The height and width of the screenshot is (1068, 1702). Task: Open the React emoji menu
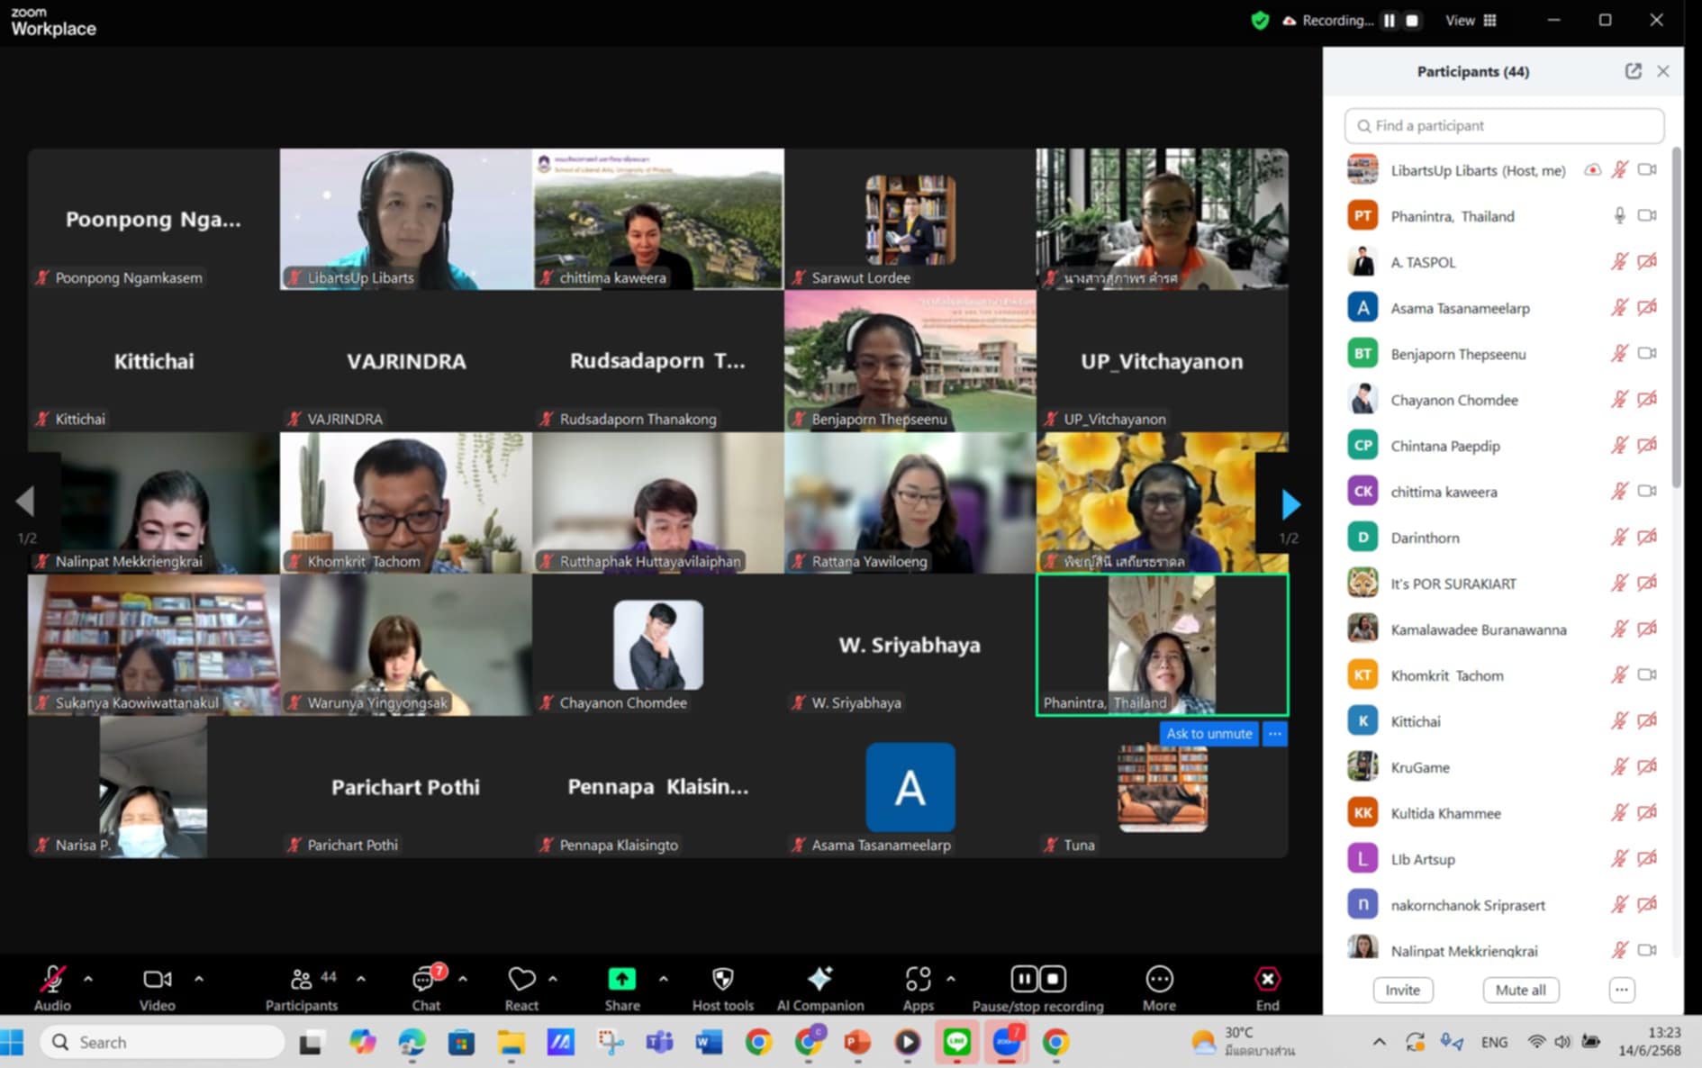(521, 980)
